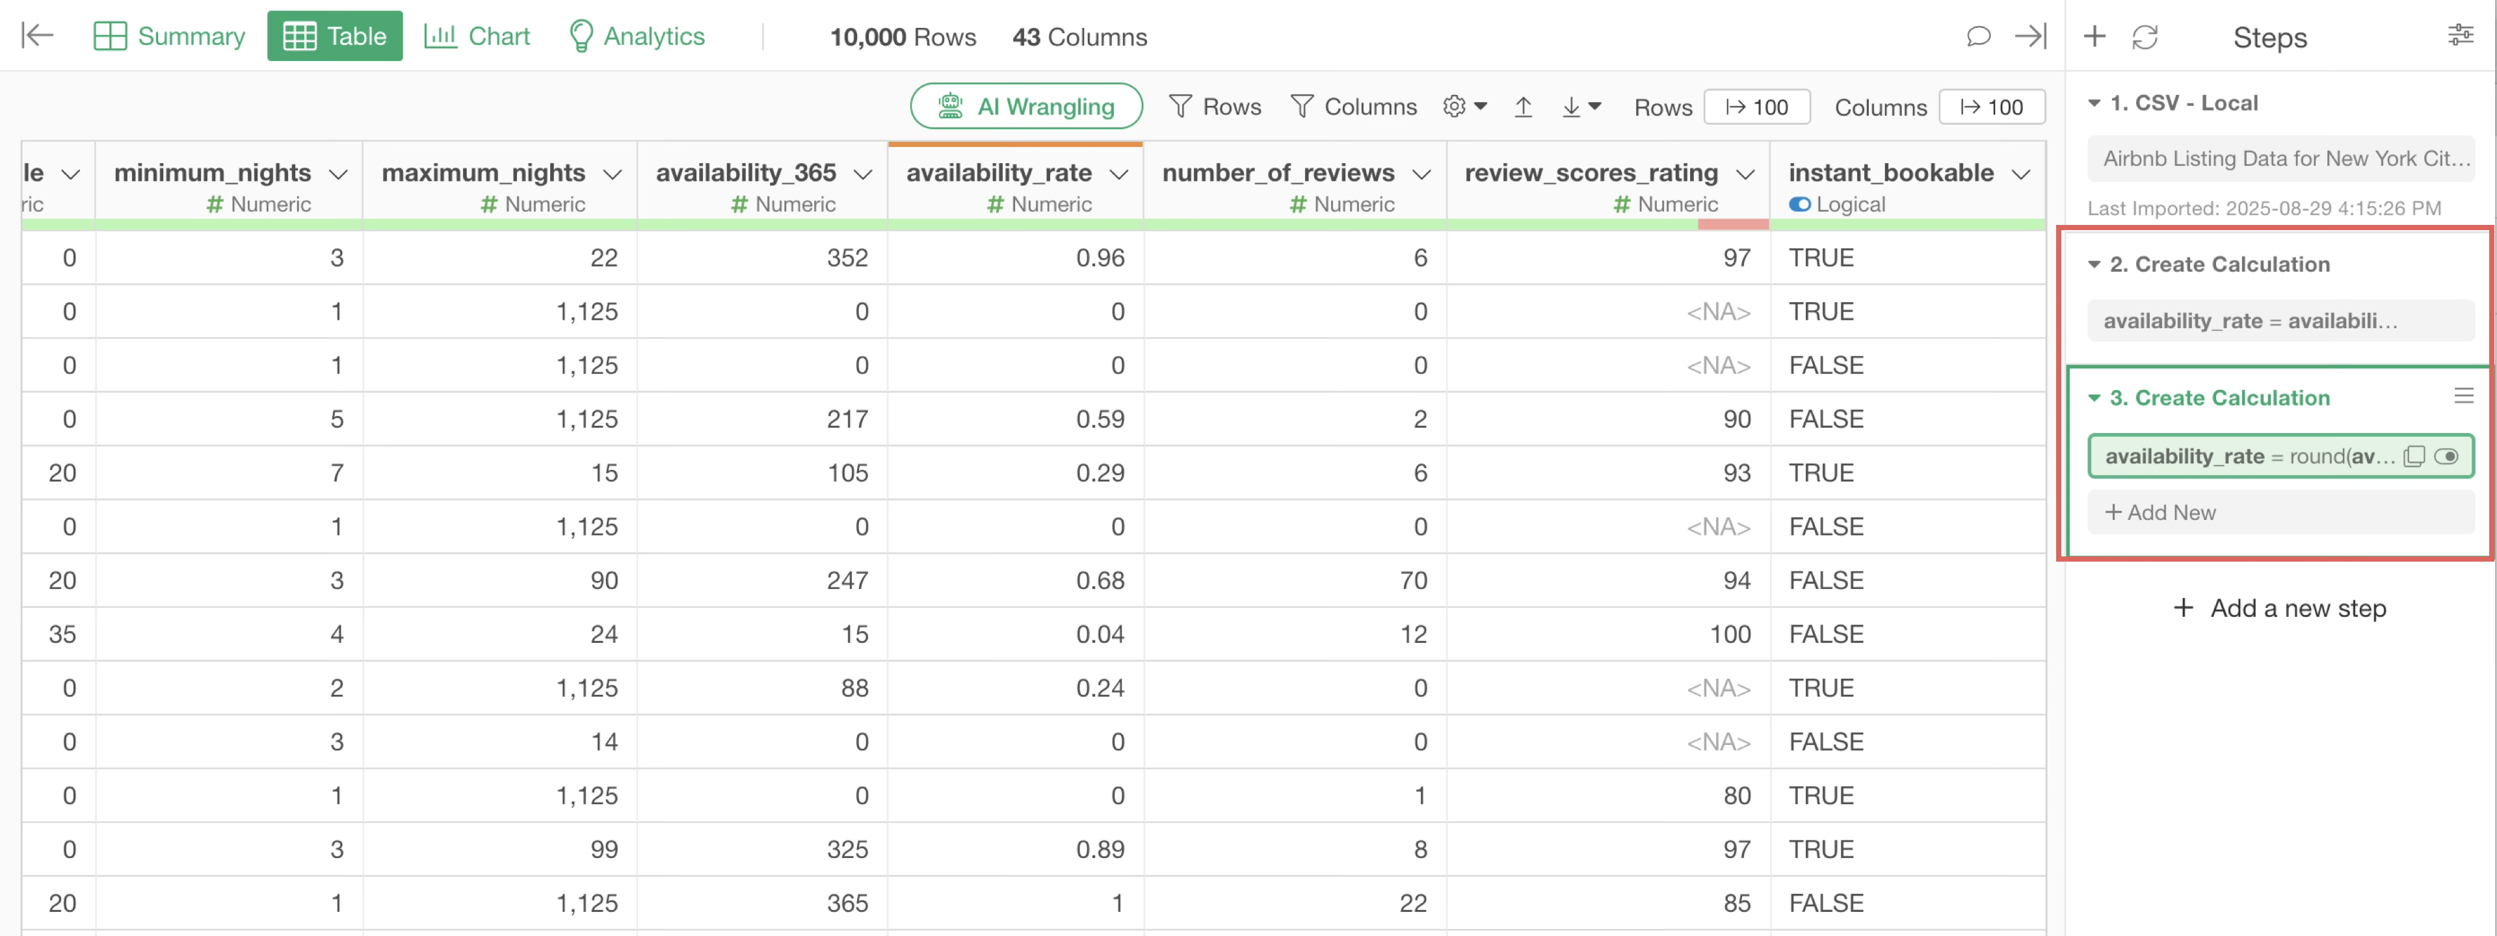The image size is (2497, 936).
Task: Go to the Analytics tab
Action: 637,36
